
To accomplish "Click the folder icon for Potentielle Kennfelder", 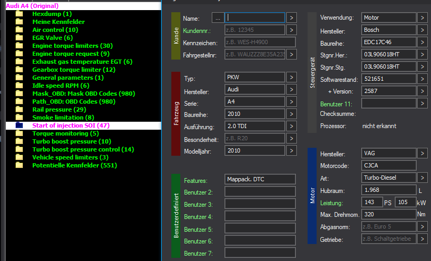I will [x=20, y=165].
